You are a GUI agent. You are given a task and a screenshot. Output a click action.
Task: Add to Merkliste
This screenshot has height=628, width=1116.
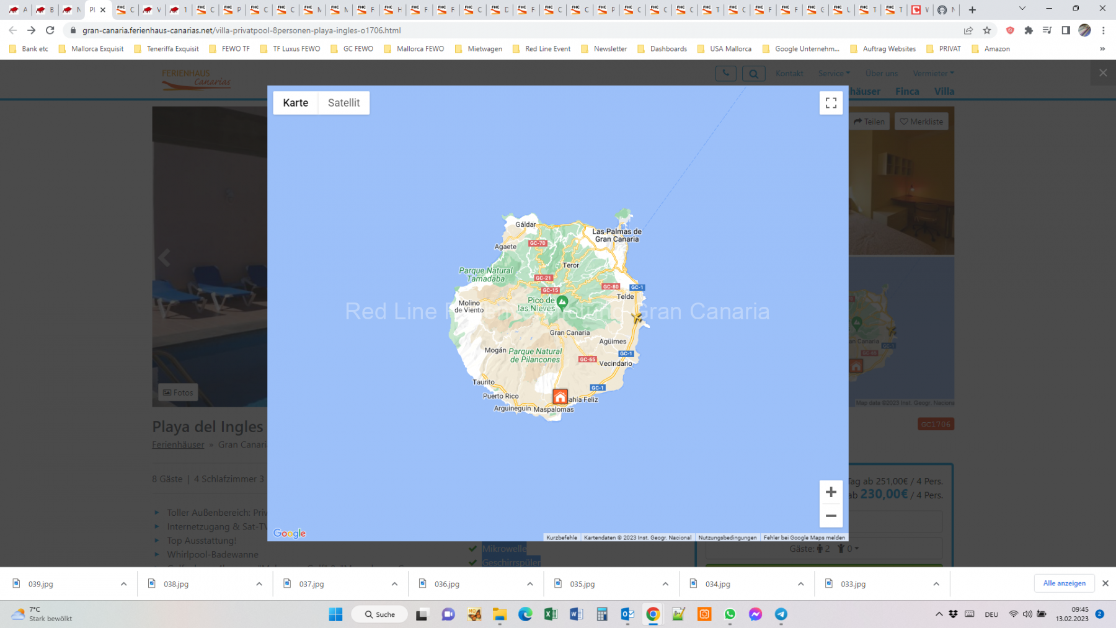[x=921, y=122]
